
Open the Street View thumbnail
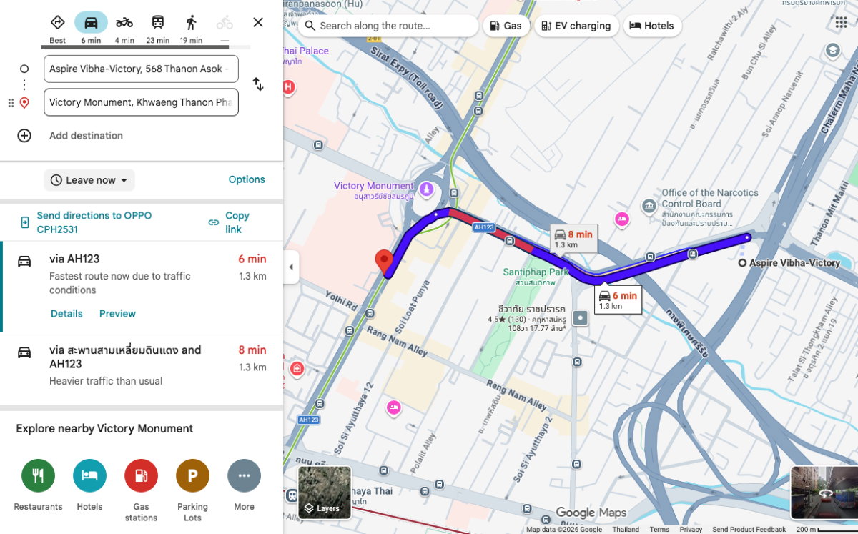coord(824,493)
